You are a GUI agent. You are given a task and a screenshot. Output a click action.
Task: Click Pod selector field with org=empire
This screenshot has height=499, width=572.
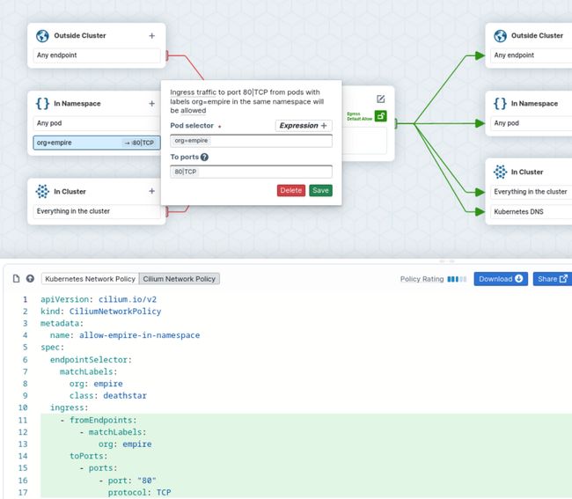pyautogui.click(x=252, y=141)
